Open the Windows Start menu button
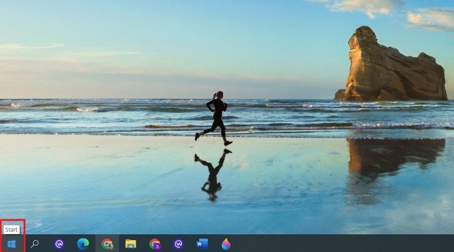 click(x=11, y=244)
